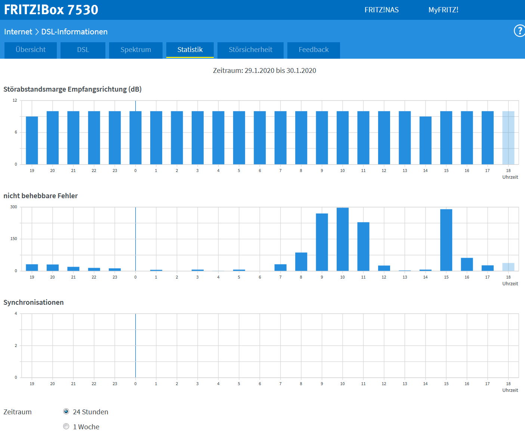Click the light blue 18 o'clock error bar
Viewport: 525px width, 436px height.
[508, 267]
